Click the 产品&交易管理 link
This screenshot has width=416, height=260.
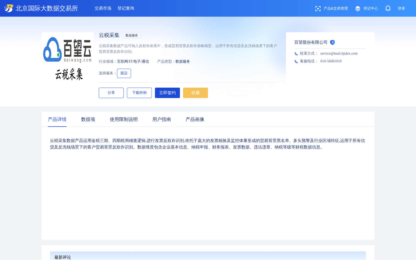336,9
